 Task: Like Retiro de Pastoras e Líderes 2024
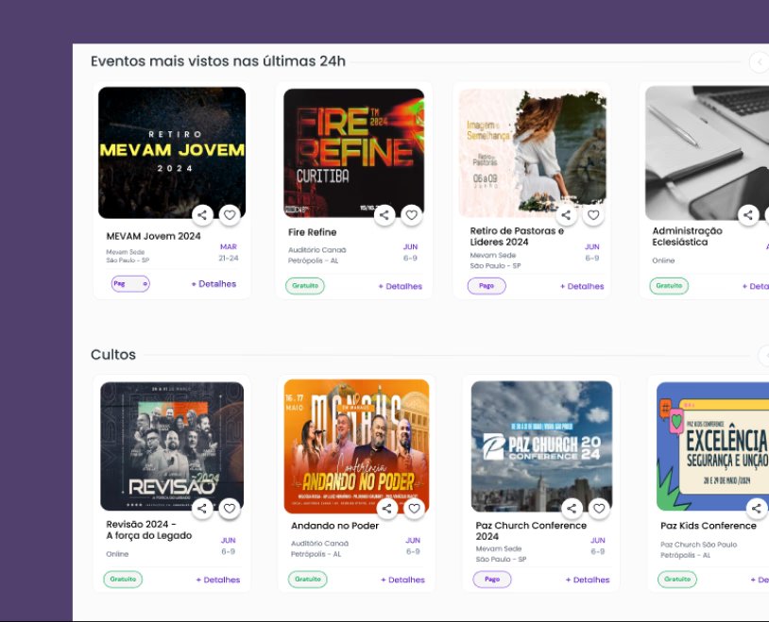(593, 214)
